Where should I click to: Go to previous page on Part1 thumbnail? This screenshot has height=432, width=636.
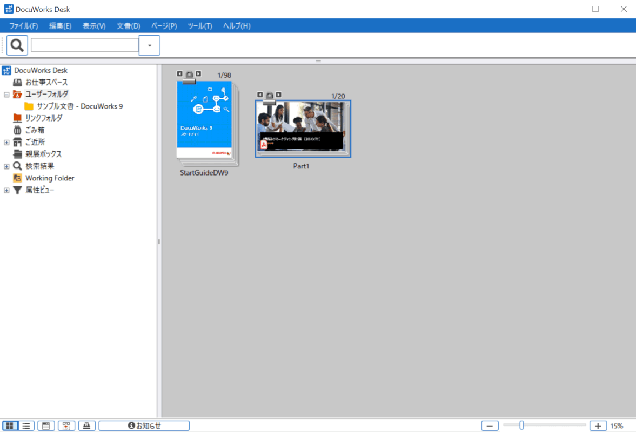[x=260, y=94]
